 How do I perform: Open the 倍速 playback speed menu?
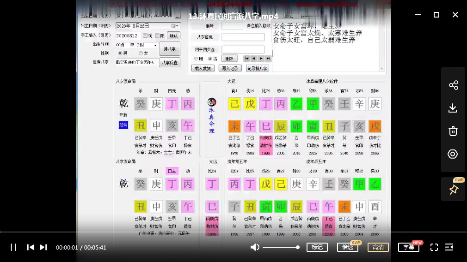point(347,247)
